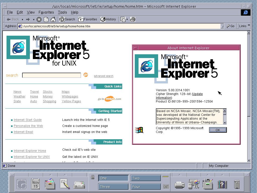Expand subpanel arrow above Text Editor
Screen dimensions: 257x193
pos(65,174)
